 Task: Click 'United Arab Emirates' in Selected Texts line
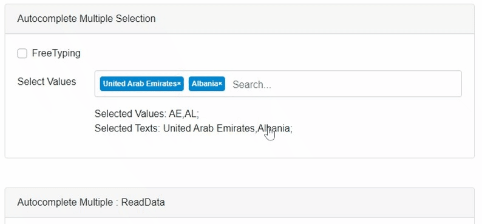click(209, 128)
